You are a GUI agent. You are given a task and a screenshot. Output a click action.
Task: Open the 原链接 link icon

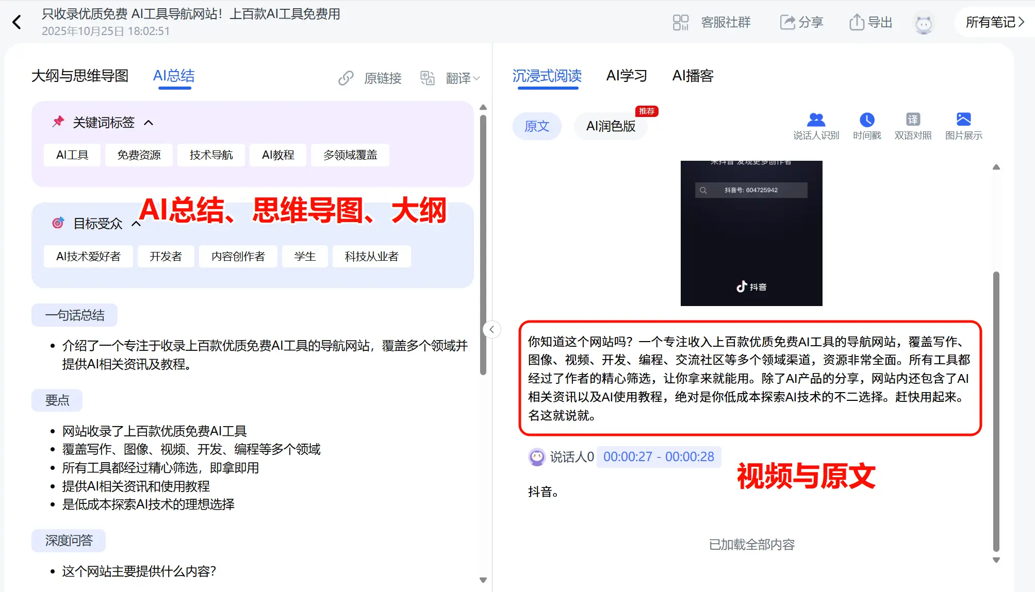point(346,78)
